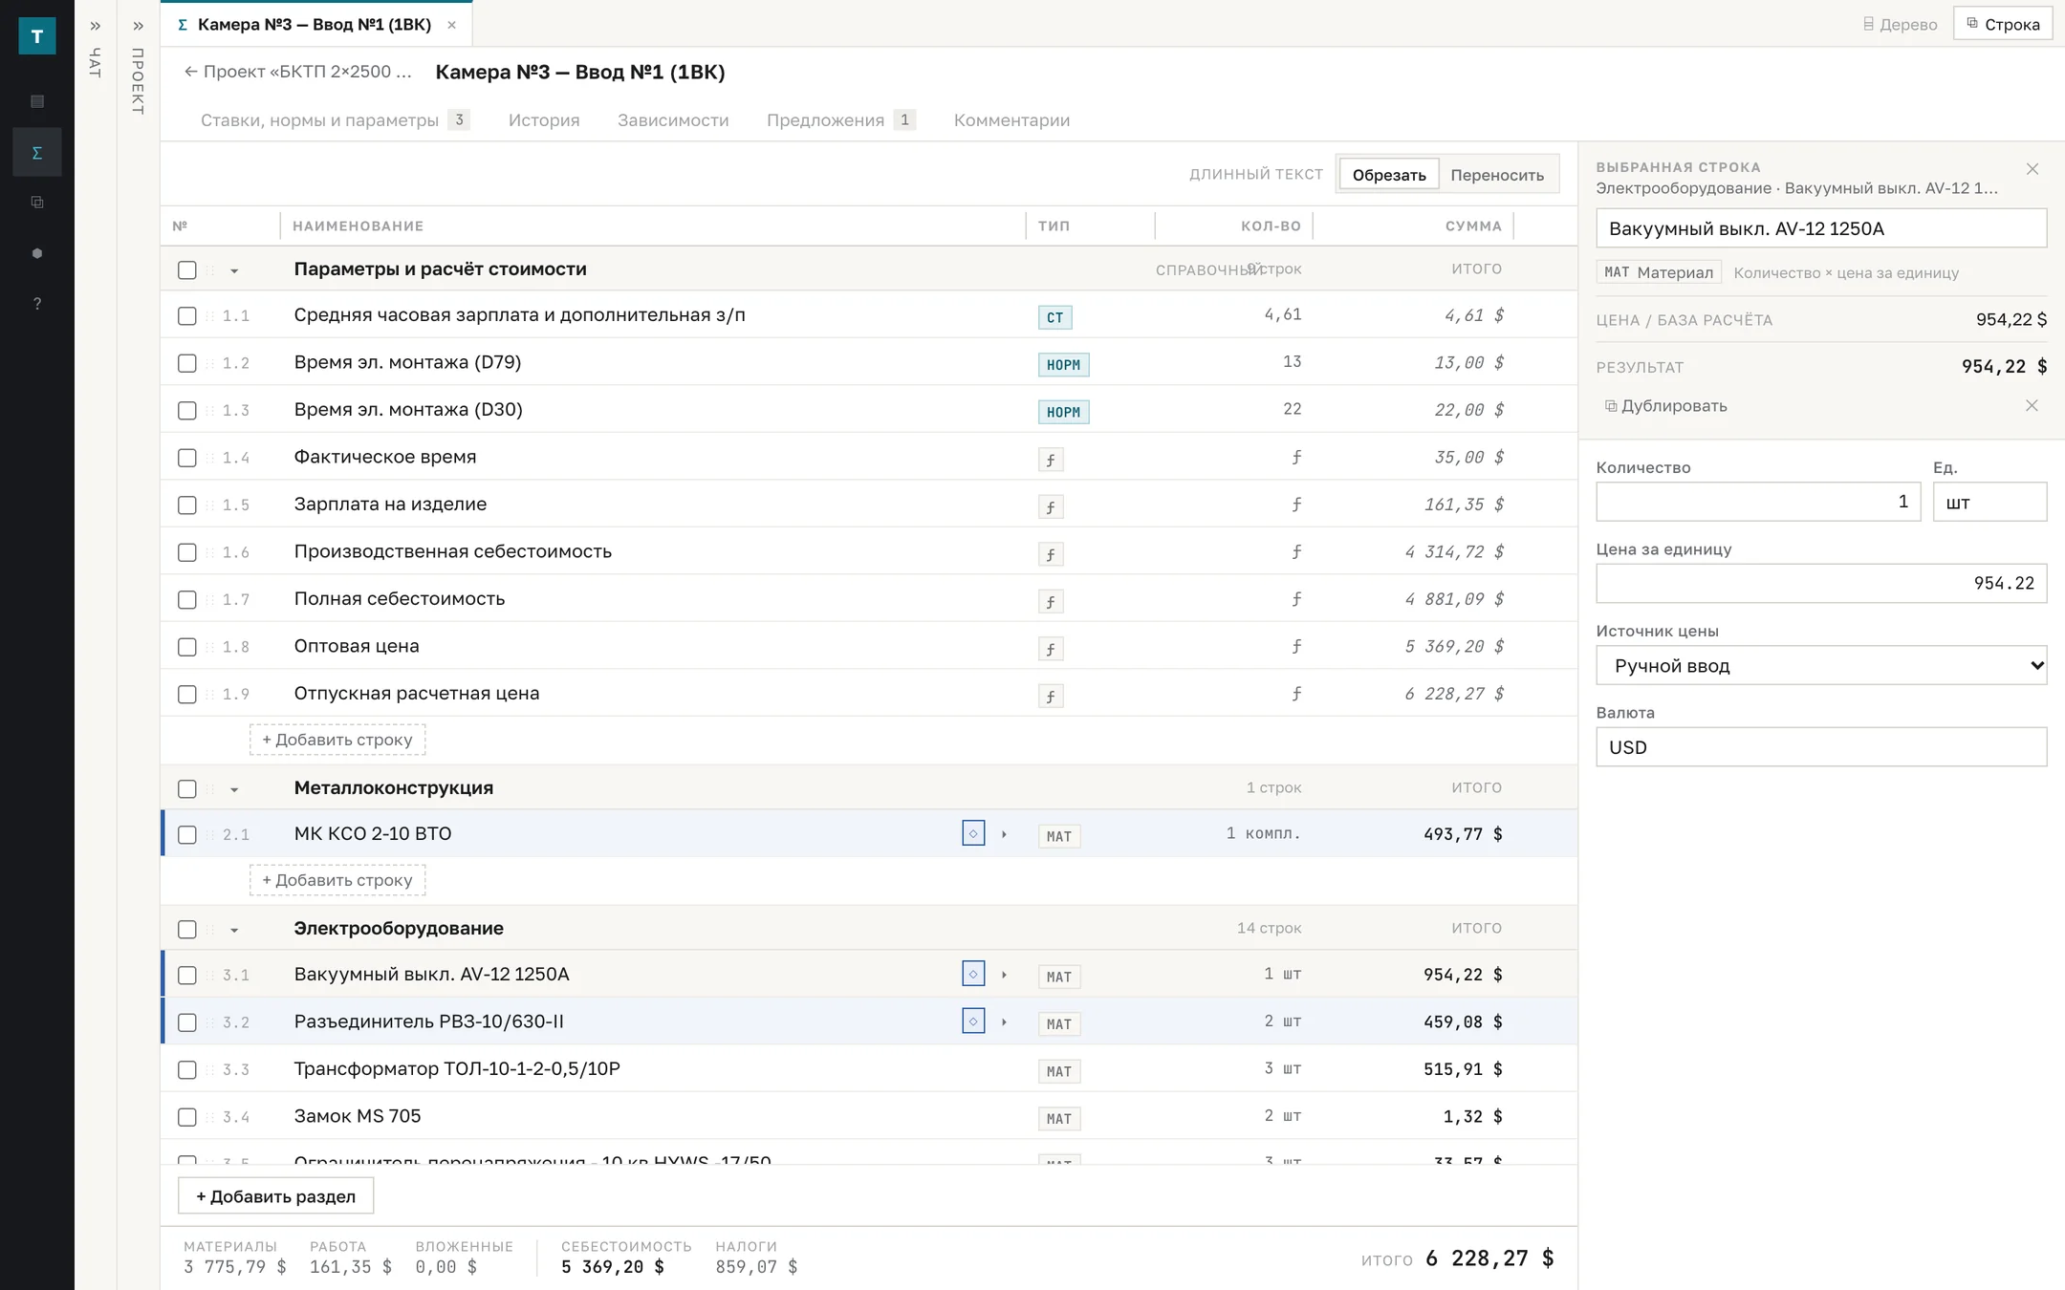Expand nested rows of МК КСО 2-10 ВТО
Screen dimensions: 2065x1290
pyautogui.click(x=1004, y=834)
